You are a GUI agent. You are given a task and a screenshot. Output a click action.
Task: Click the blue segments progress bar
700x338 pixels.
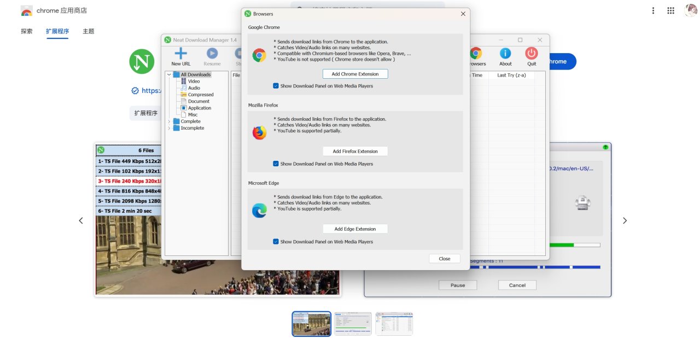pyautogui.click(x=535, y=267)
